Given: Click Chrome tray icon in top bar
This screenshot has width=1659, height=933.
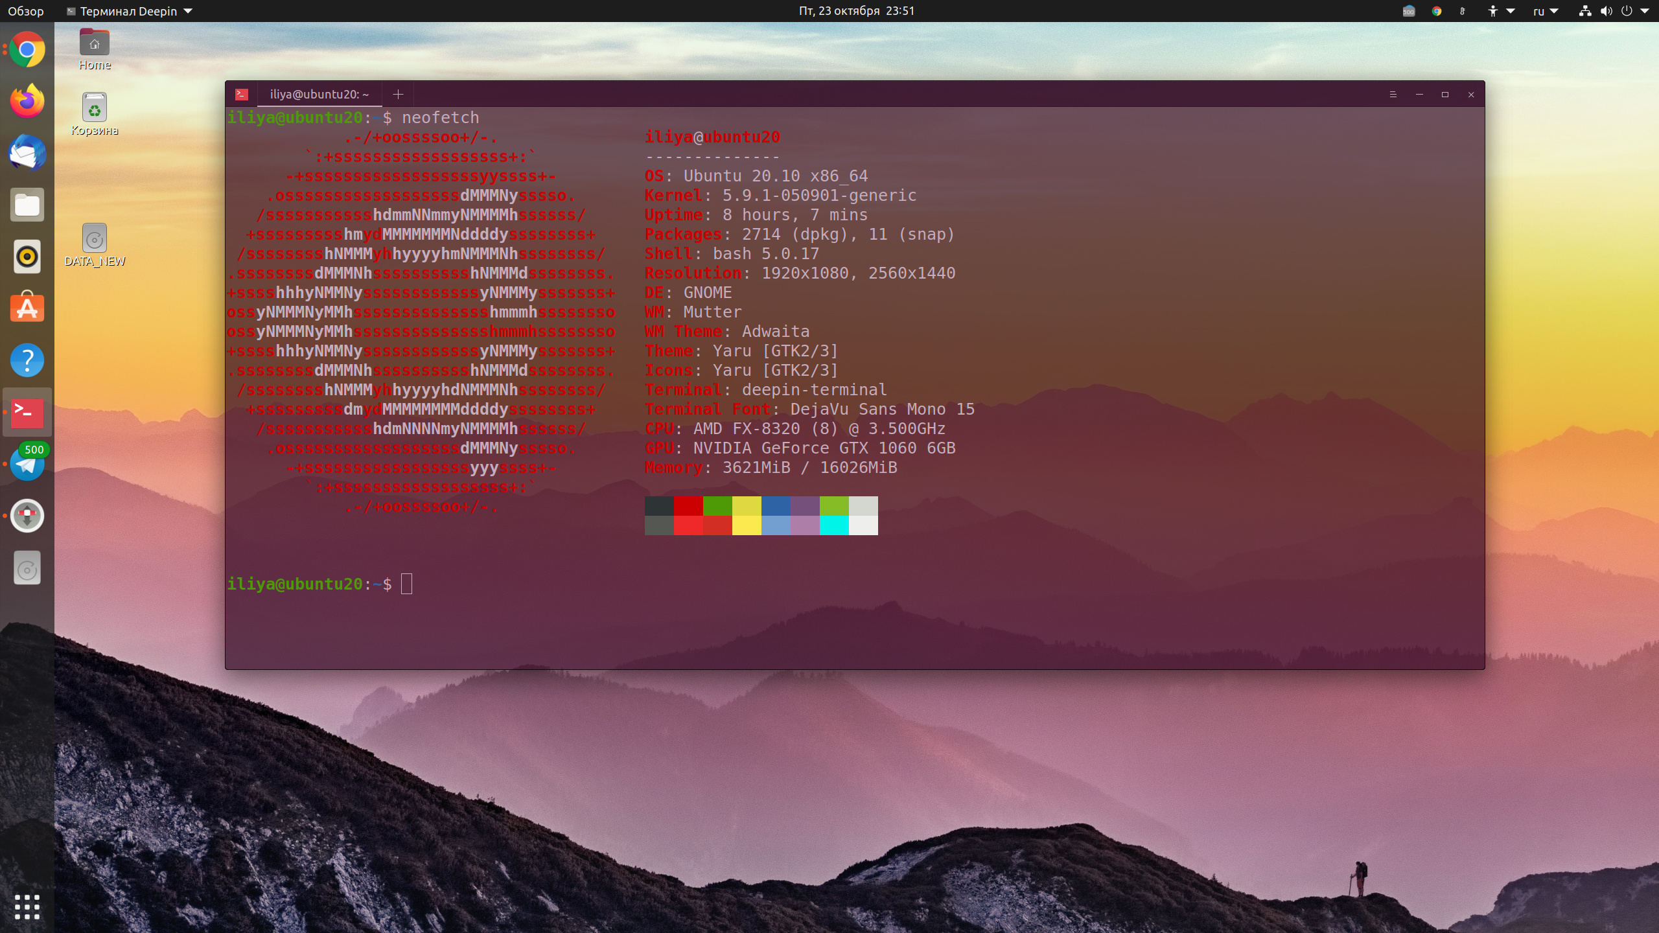Looking at the screenshot, I should [1437, 11].
